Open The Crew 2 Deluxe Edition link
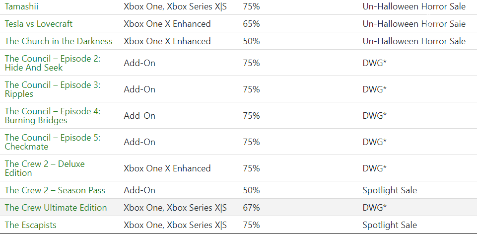The image size is (477, 235). click(45, 168)
